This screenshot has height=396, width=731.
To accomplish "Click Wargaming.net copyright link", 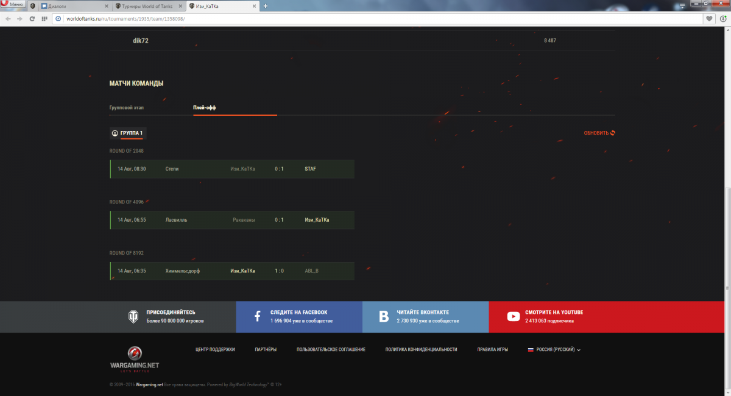I will (149, 384).
